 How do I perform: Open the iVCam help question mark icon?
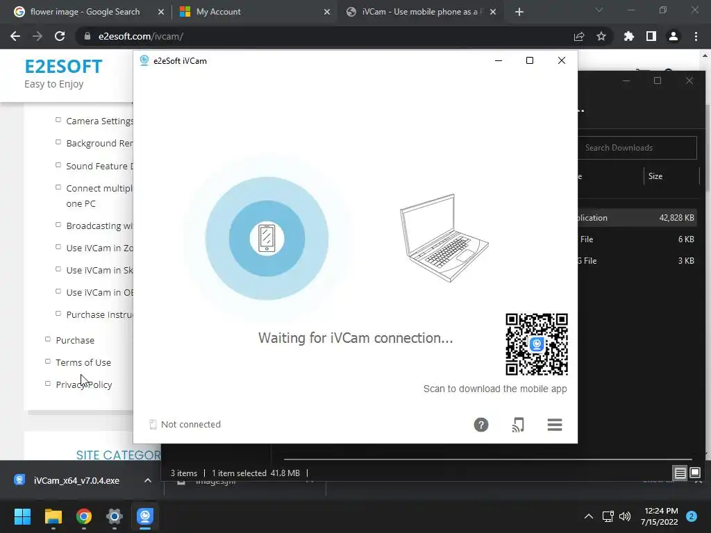[481, 425]
